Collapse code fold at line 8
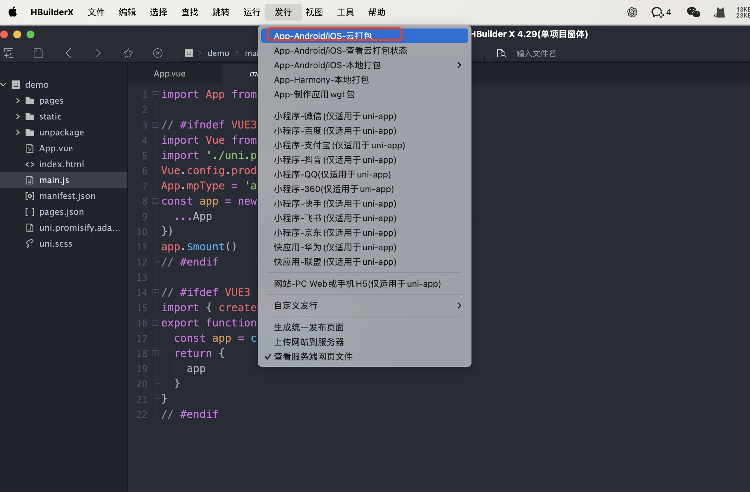This screenshot has width=750, height=492. coord(155,201)
